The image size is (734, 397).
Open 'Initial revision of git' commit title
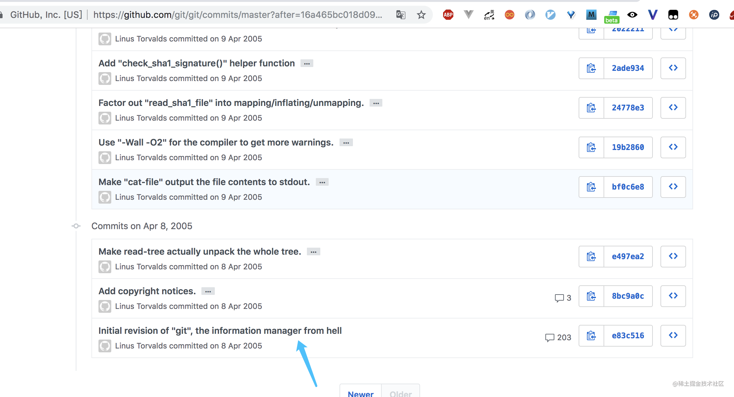tap(220, 331)
